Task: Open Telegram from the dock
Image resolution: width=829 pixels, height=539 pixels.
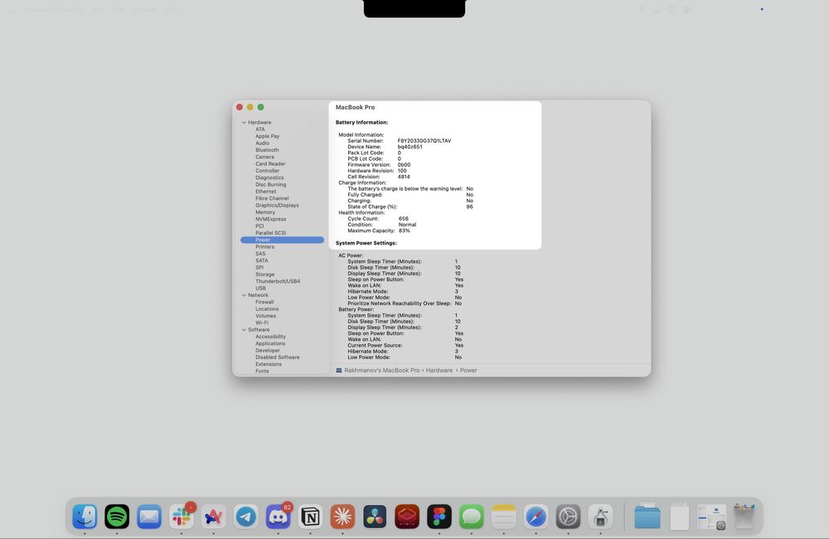Action: 246,517
